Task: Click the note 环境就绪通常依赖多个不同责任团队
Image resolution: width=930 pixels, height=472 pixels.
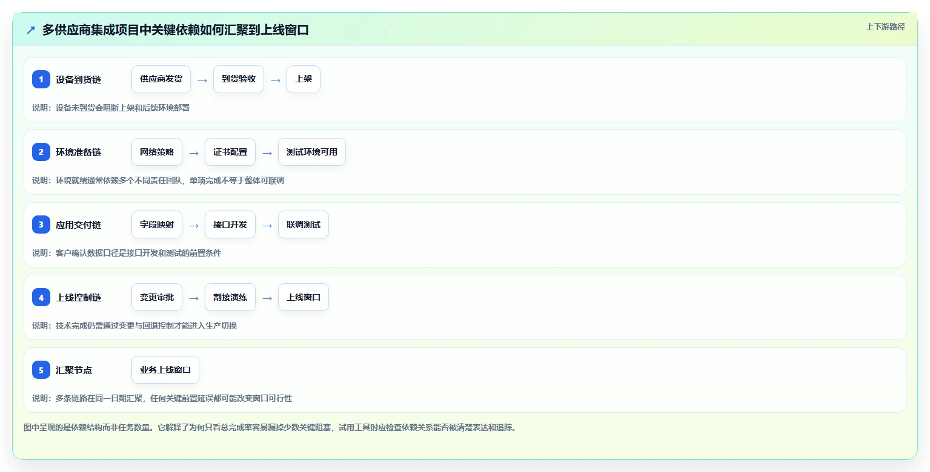Action: click(158, 180)
